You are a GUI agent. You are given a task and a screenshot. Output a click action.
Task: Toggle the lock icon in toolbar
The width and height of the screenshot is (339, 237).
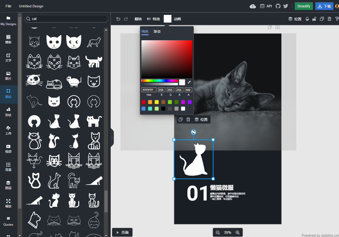point(314,19)
